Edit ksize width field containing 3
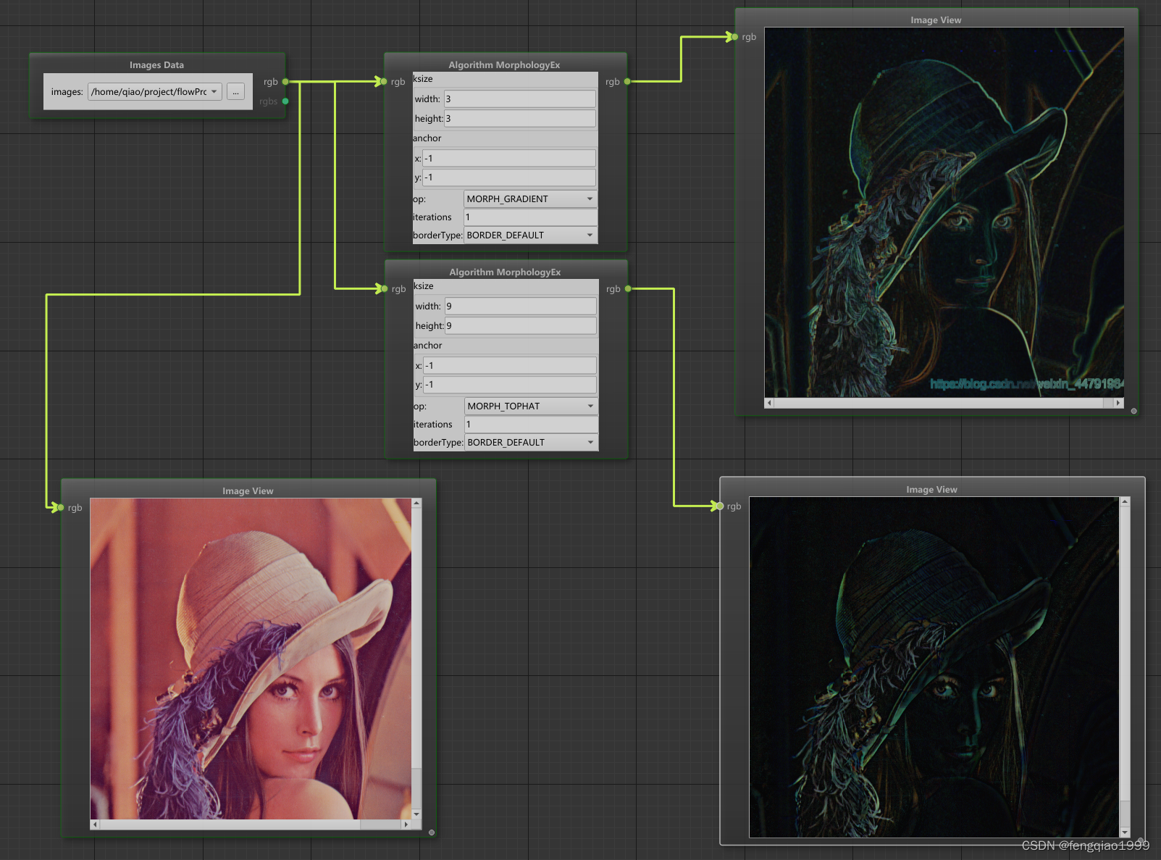This screenshot has height=860, width=1161. (520, 99)
